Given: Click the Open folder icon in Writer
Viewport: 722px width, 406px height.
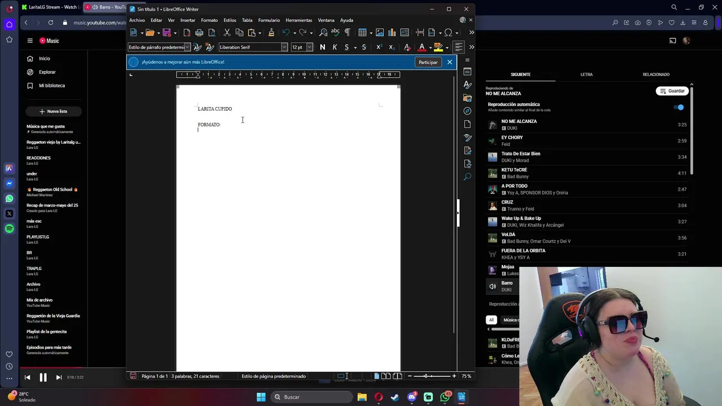Looking at the screenshot, I should point(149,33).
